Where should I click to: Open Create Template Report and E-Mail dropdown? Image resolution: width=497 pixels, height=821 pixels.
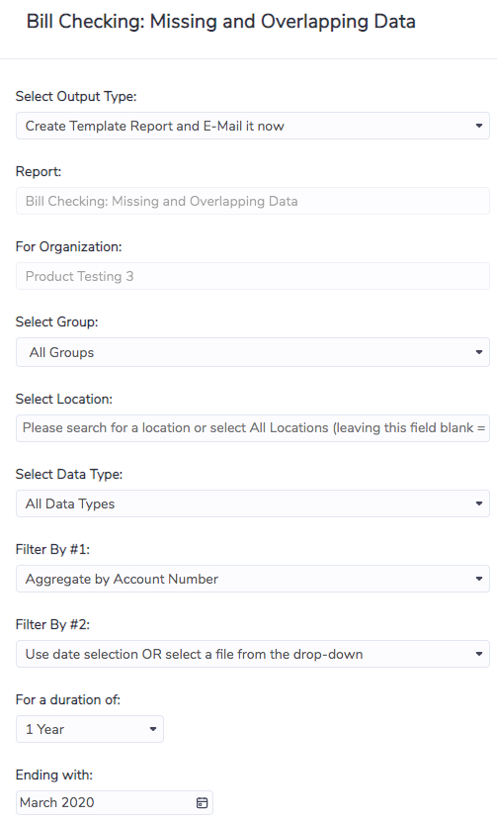[x=253, y=126]
